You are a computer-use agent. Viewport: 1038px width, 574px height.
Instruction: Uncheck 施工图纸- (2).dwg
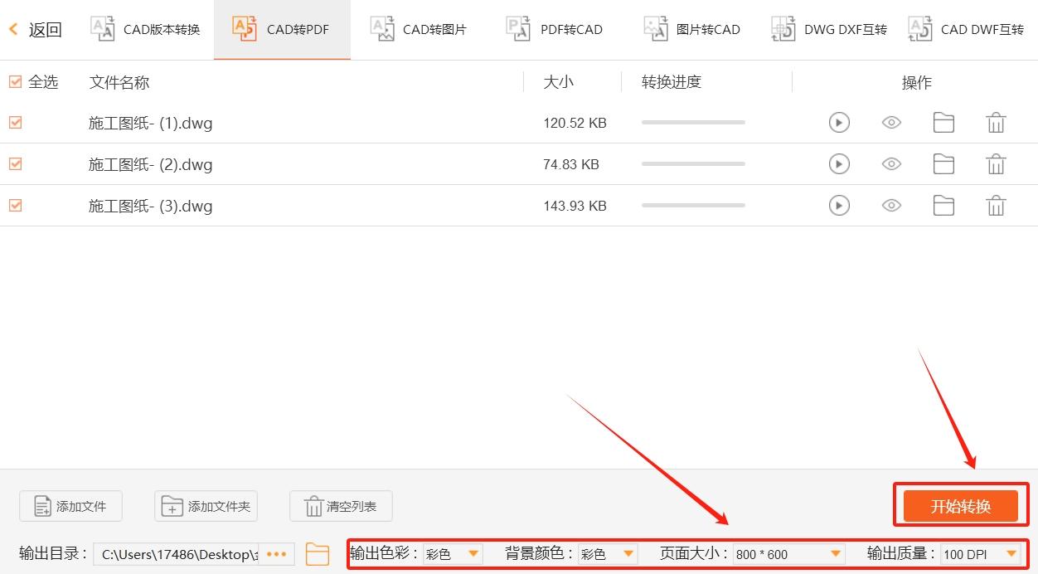point(15,163)
